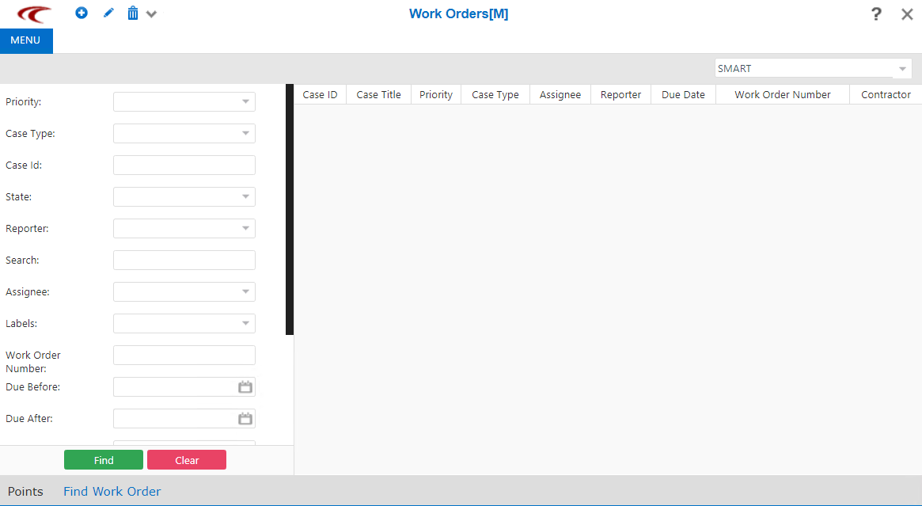Viewport: 922px width, 506px height.
Task: Edit the selected work order
Action: click(x=108, y=13)
